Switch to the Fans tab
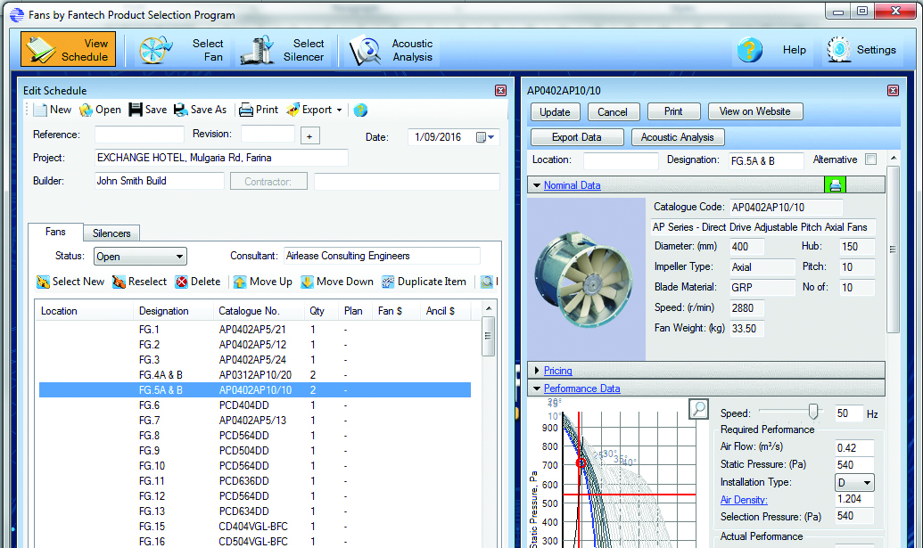 pos(55,232)
